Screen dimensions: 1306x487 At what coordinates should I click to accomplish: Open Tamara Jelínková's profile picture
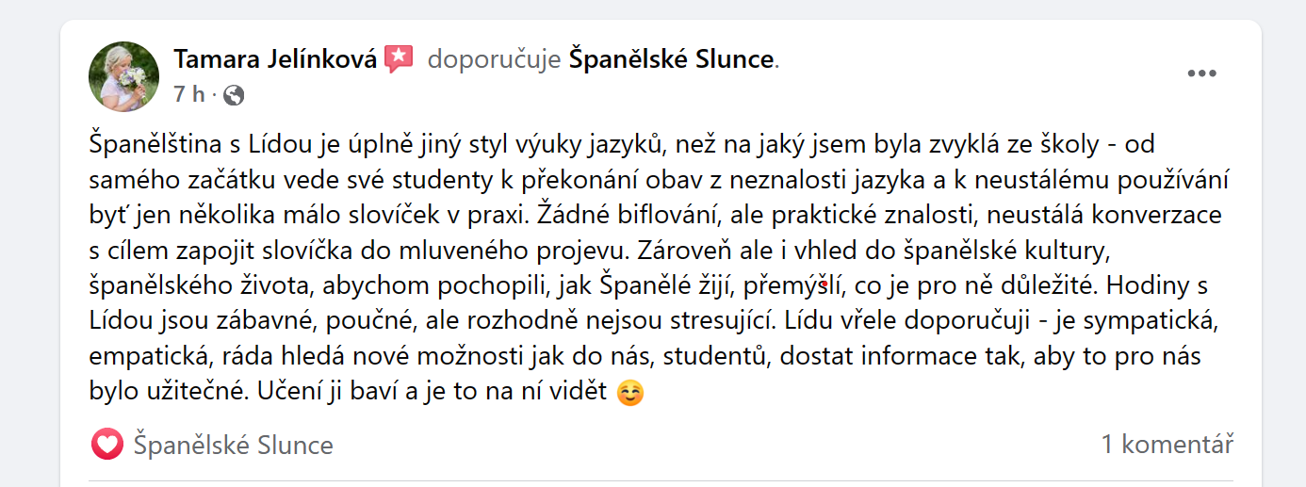pyautogui.click(x=123, y=75)
